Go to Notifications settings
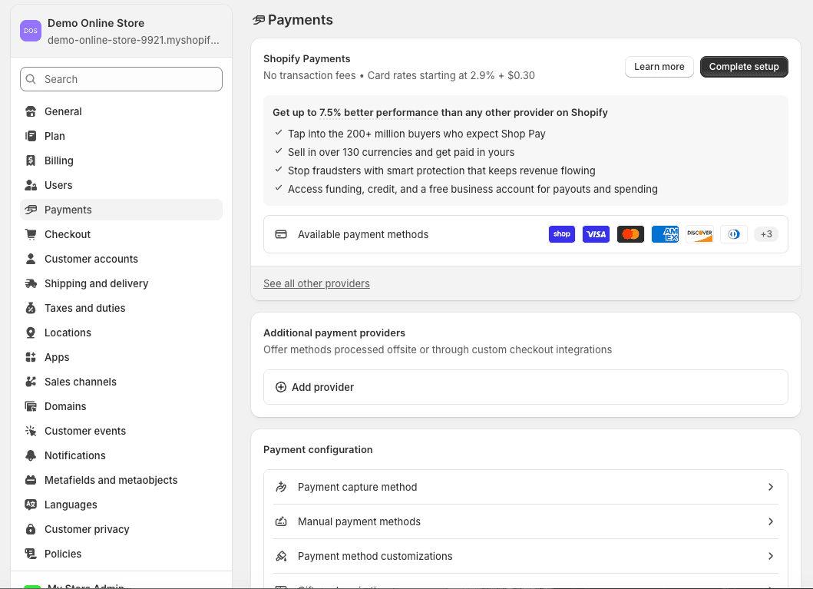The image size is (813, 589). 121,455
